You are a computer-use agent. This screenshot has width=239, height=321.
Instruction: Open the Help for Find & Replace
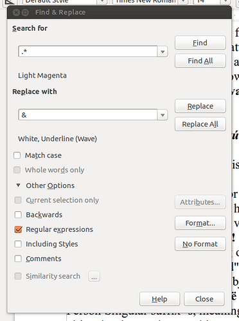point(159,299)
